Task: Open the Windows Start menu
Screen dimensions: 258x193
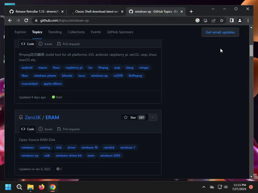Action: coord(8,187)
